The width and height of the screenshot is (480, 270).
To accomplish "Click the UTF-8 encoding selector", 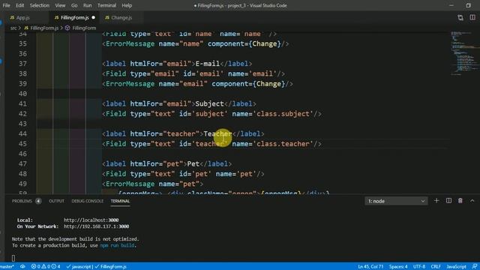I will 419,267.
